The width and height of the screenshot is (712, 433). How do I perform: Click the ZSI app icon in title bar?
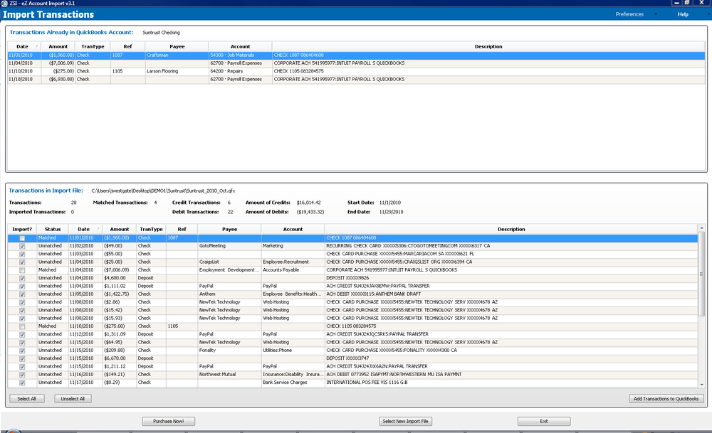pos(4,3)
